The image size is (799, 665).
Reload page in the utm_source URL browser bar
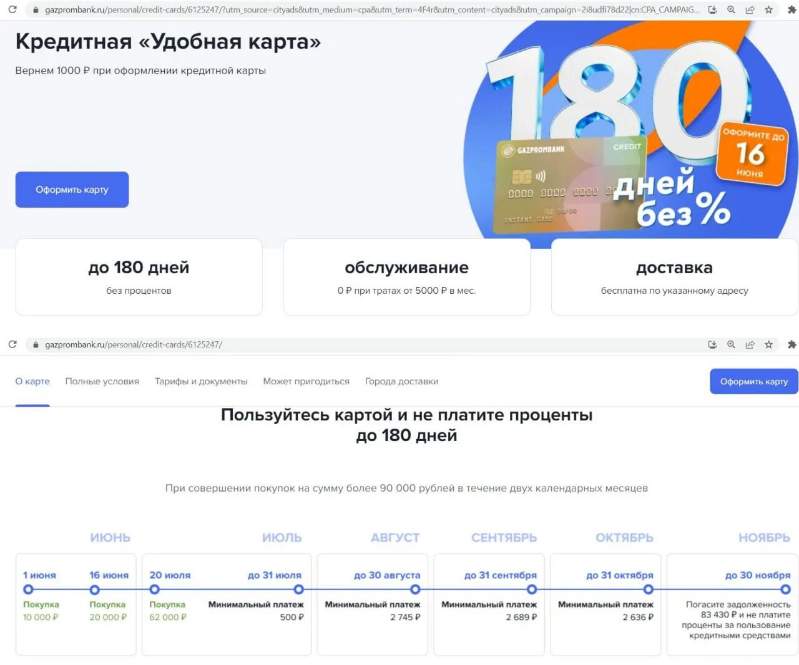[12, 10]
